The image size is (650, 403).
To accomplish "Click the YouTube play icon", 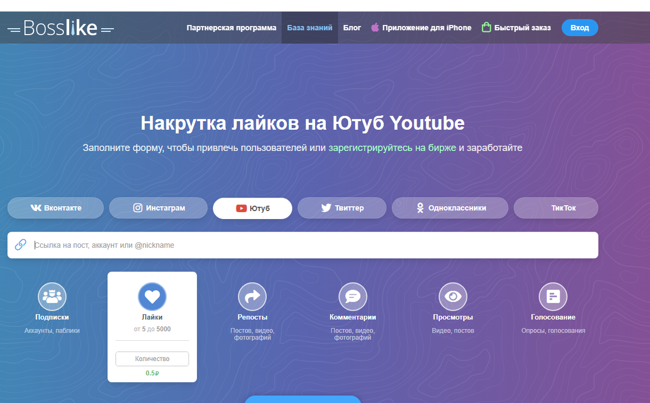I will [241, 208].
